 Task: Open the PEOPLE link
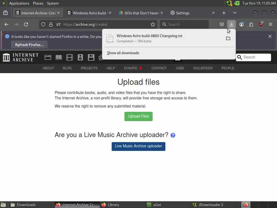[x=228, y=68]
